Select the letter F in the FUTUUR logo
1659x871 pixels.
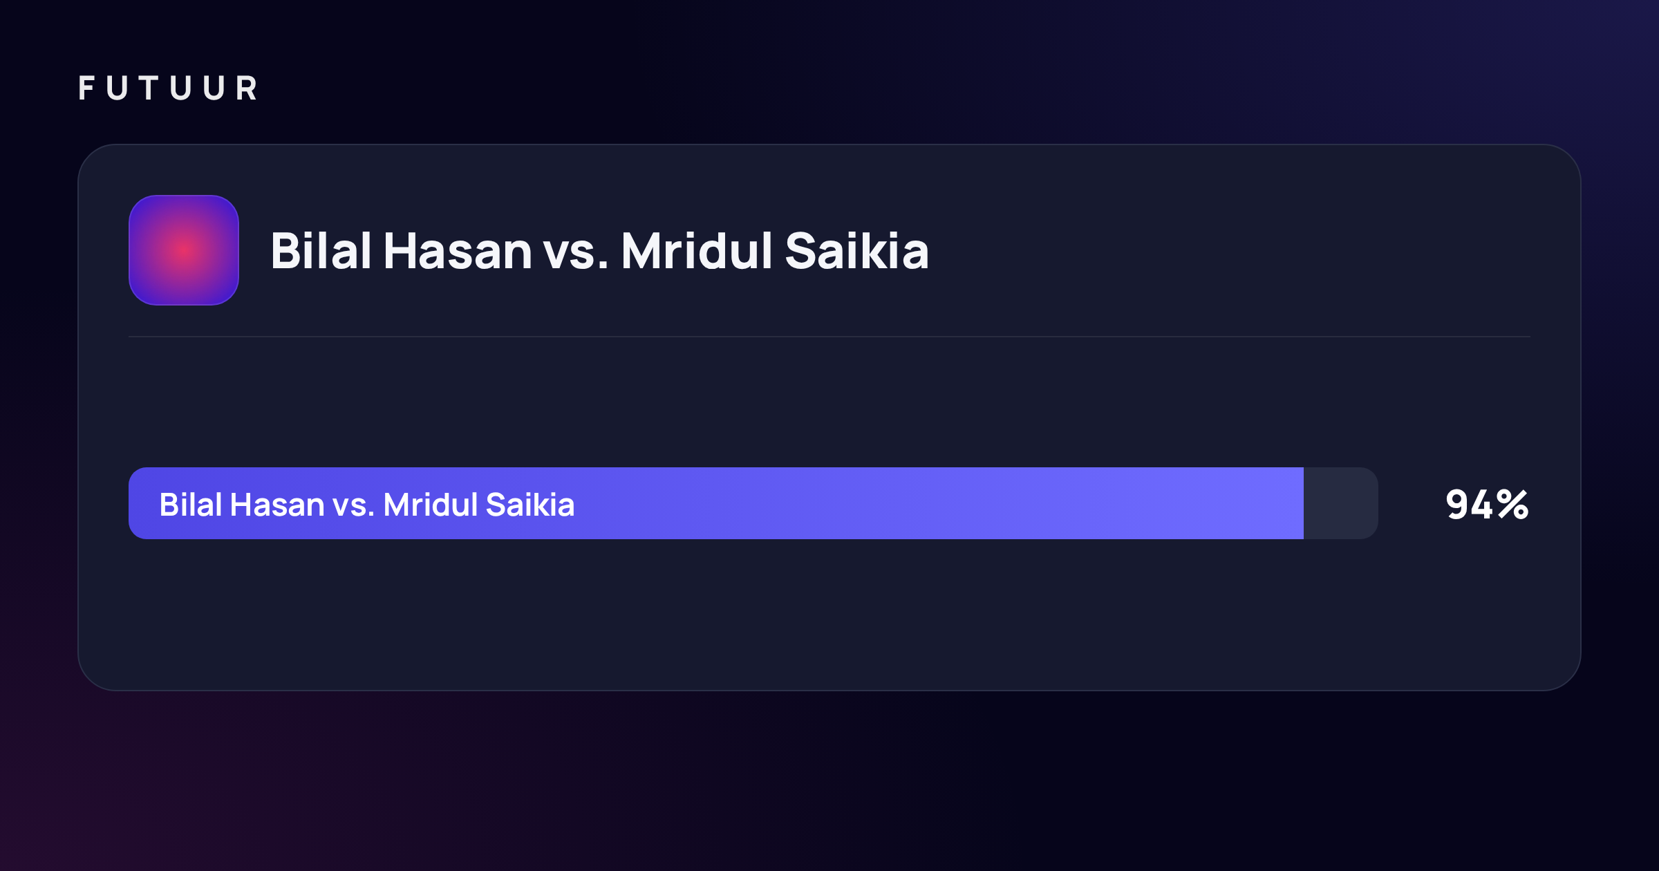[86, 88]
